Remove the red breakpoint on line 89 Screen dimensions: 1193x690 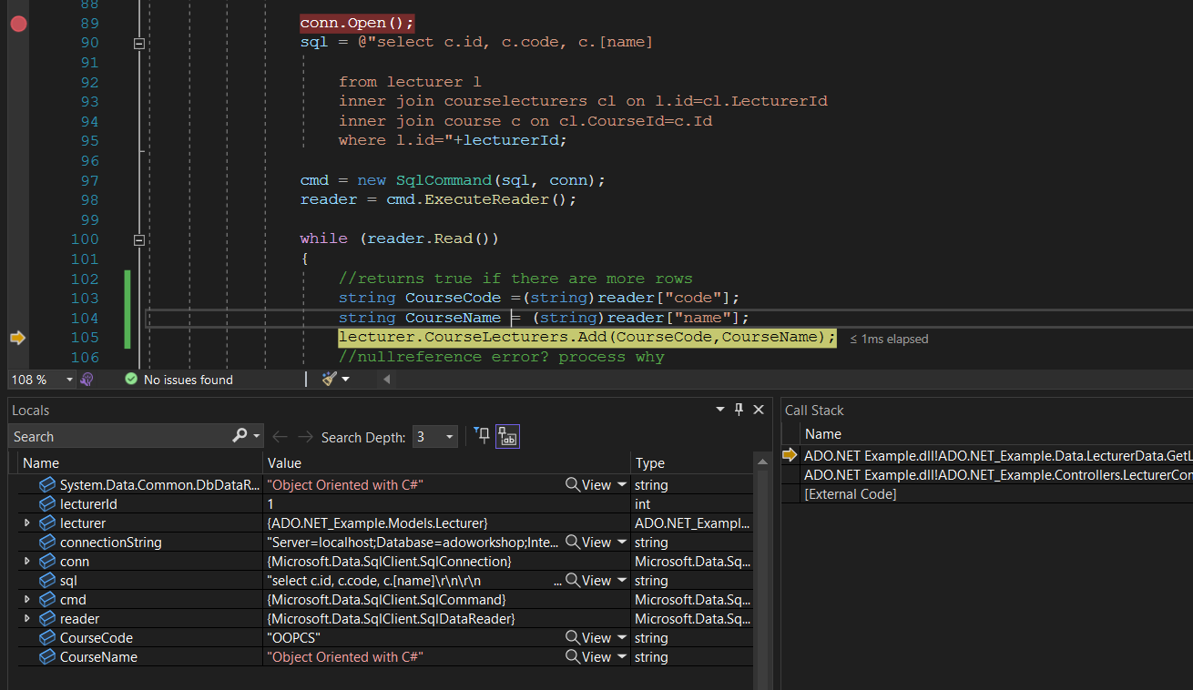(x=18, y=24)
